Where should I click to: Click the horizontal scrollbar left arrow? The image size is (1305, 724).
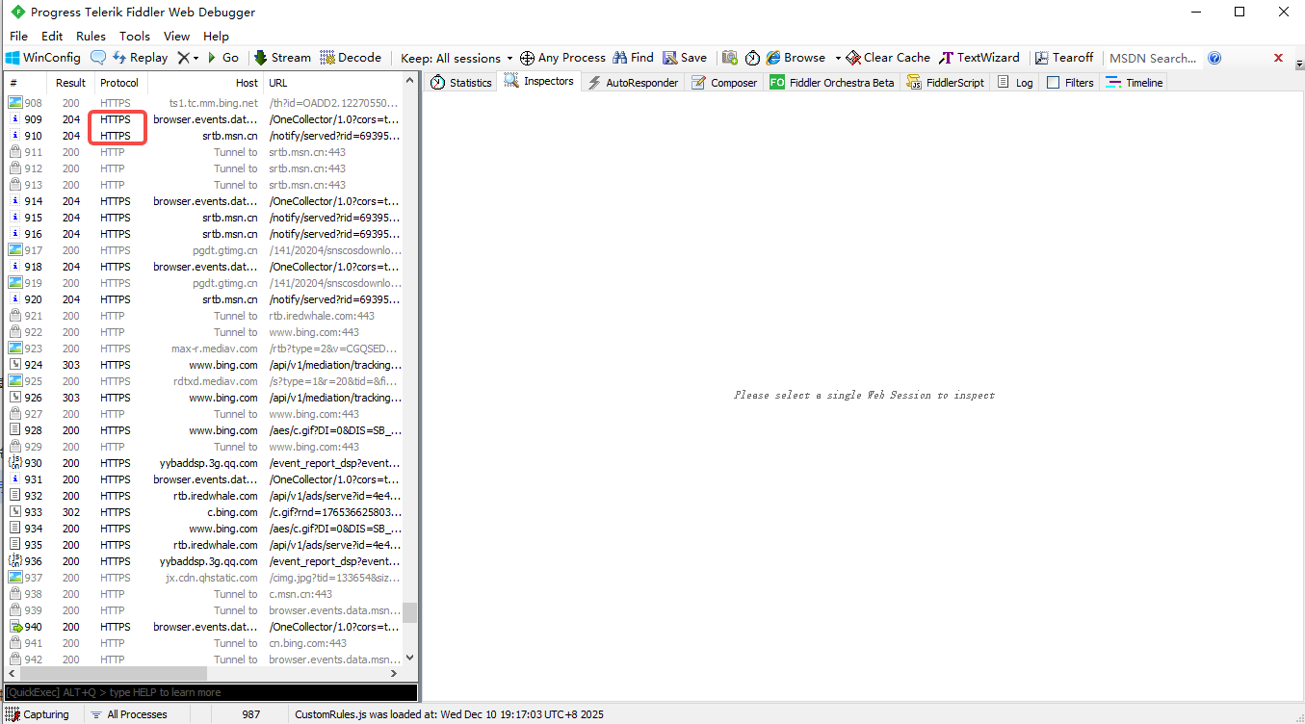coord(12,674)
